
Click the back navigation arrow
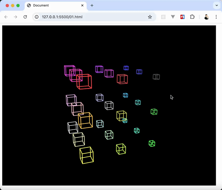point(6,17)
